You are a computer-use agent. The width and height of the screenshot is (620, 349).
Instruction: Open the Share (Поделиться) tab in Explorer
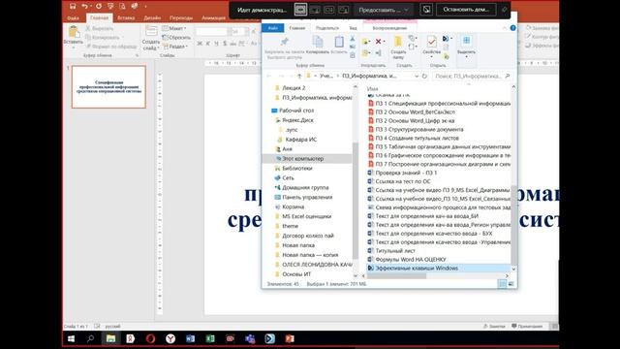pos(327,28)
